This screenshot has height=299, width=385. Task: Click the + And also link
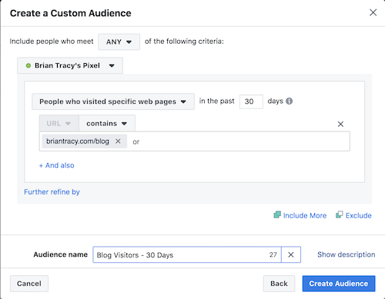[x=57, y=165]
